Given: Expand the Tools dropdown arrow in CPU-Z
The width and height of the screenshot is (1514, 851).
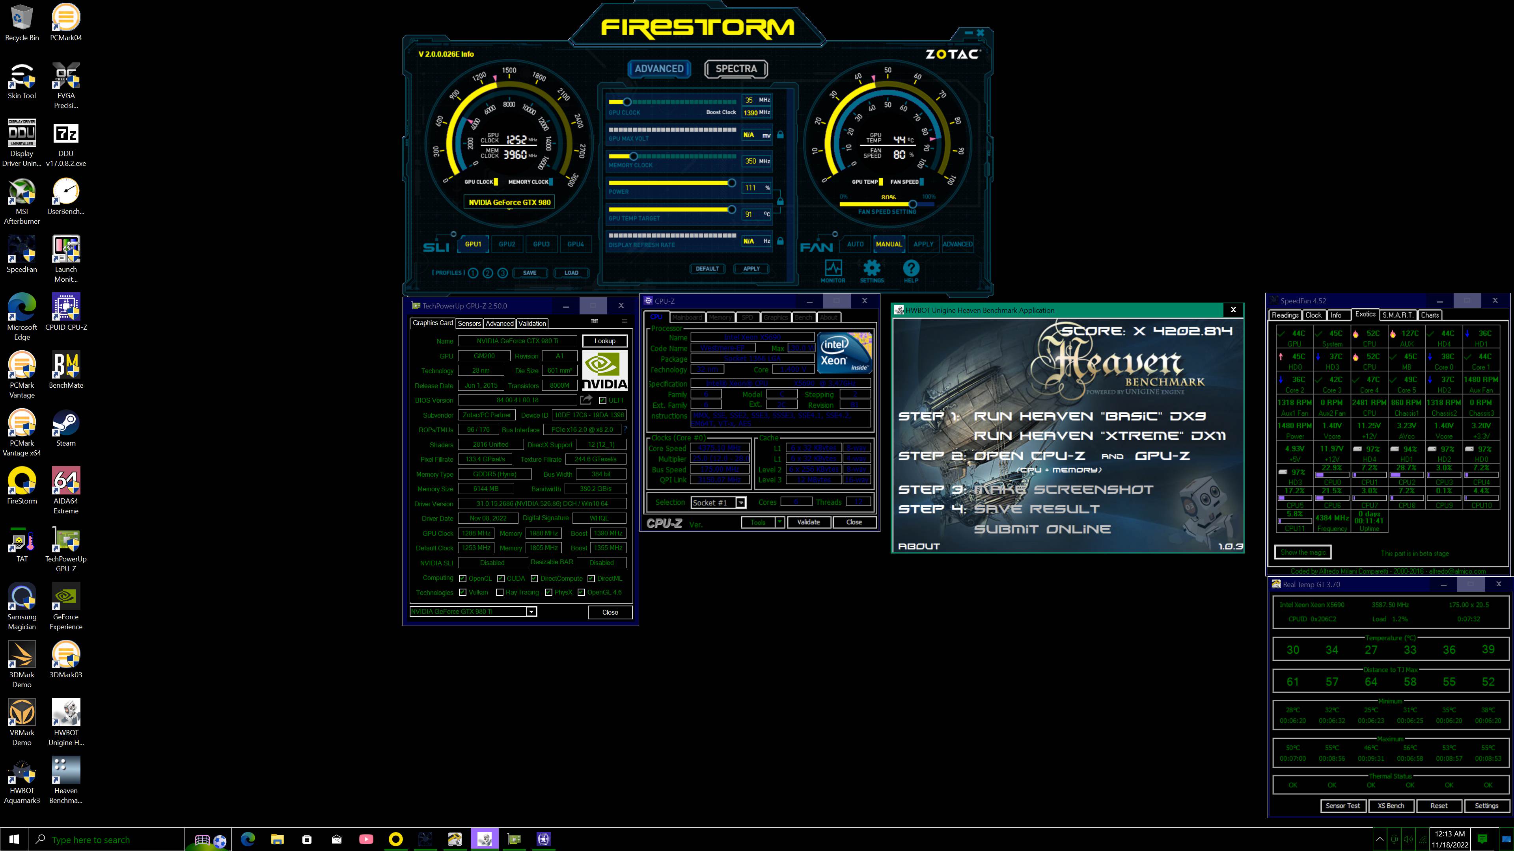Looking at the screenshot, I should [x=779, y=522].
